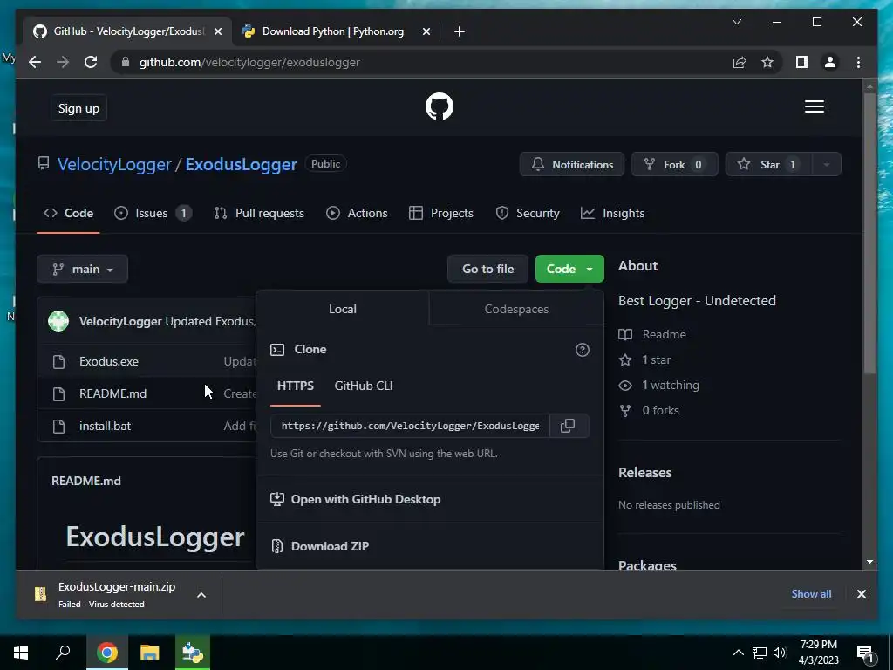Click VelocityLogger avatar in commit row
The image size is (893, 670).
58,321
